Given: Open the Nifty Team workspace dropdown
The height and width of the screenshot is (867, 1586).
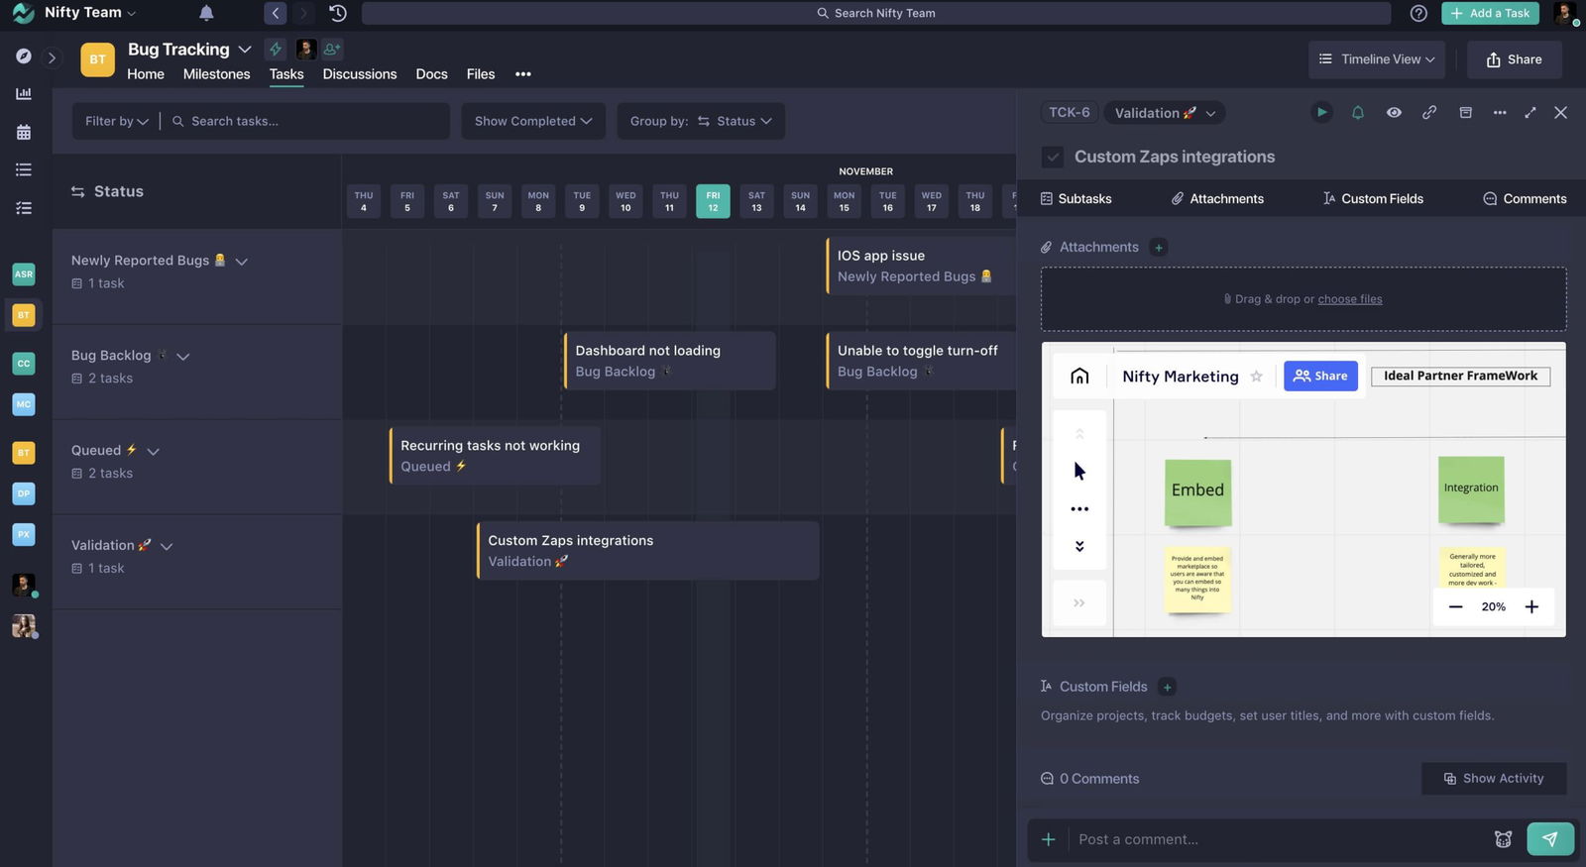Looking at the screenshot, I should coord(89,13).
